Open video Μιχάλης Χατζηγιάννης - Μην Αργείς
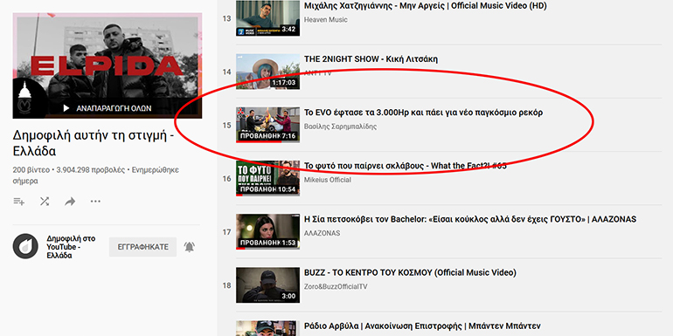Image resolution: width=673 pixels, height=336 pixels. [x=425, y=6]
